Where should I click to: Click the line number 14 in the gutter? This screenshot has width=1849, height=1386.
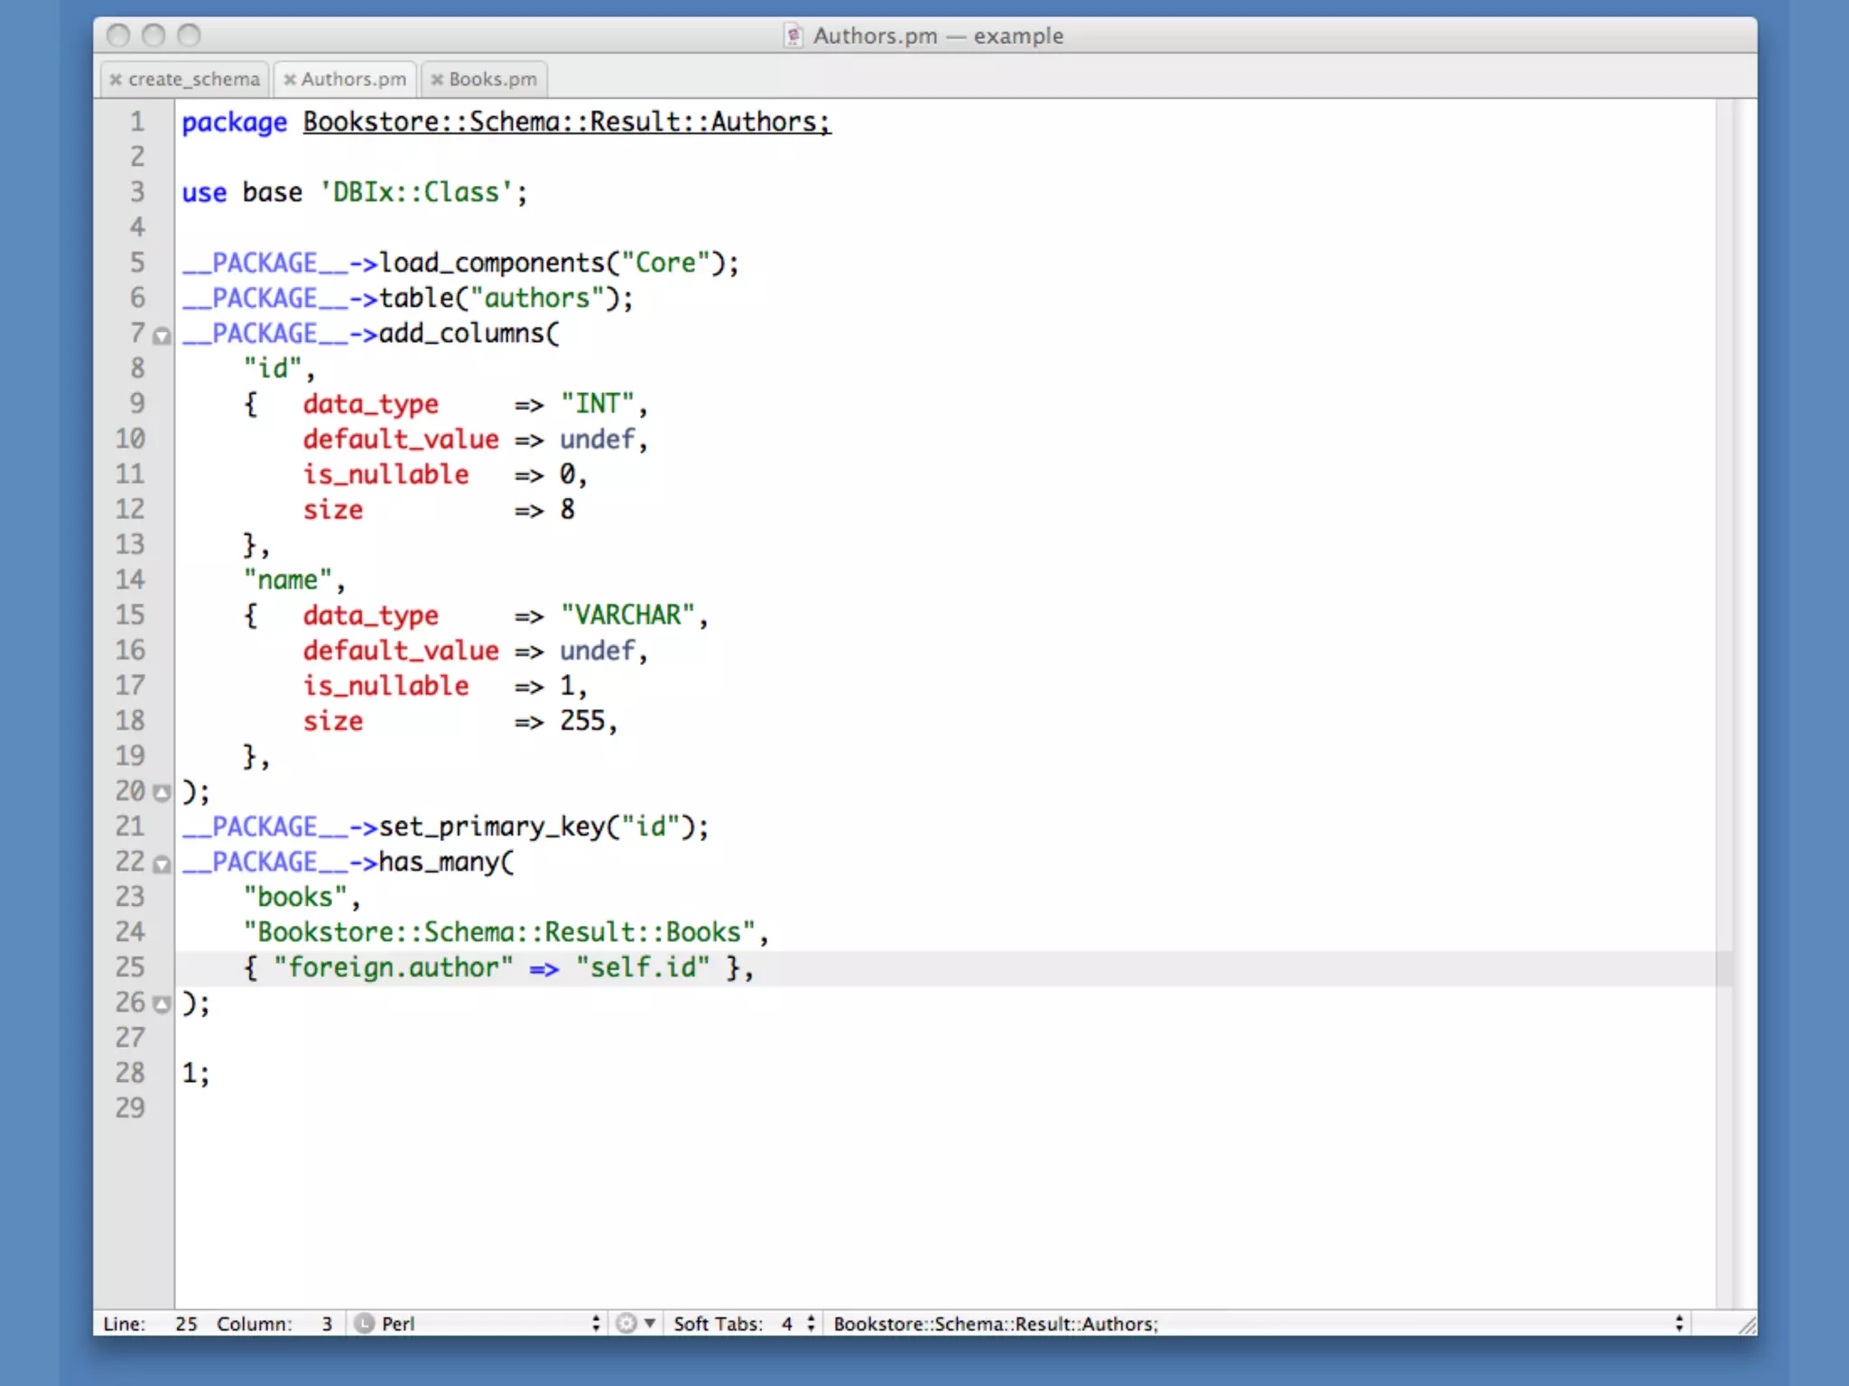[x=130, y=579]
